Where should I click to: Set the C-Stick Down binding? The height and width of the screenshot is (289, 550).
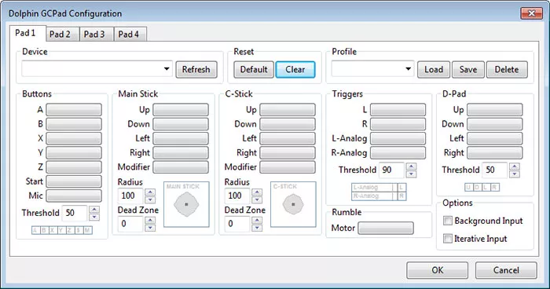click(x=288, y=124)
